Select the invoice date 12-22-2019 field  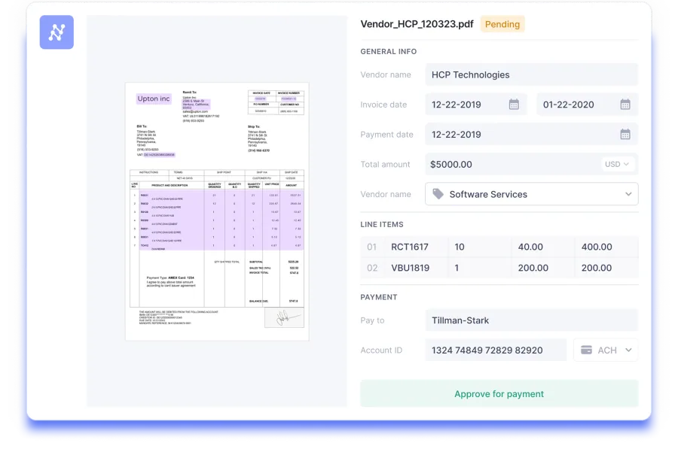[x=475, y=105]
